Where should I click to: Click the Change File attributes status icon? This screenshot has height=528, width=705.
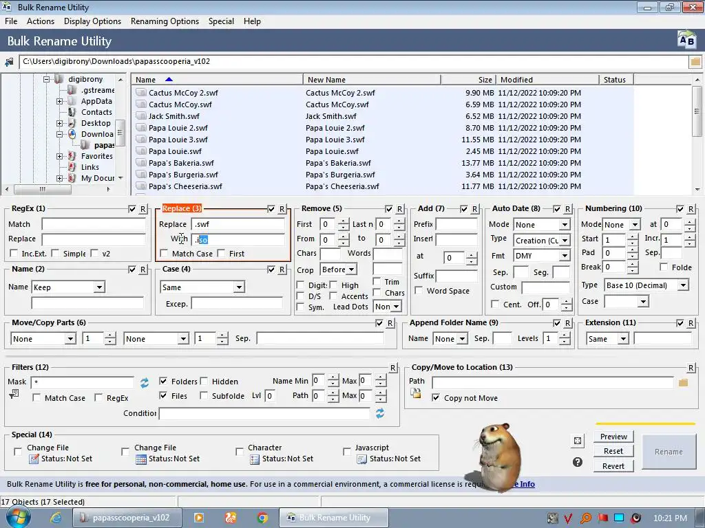34,459
